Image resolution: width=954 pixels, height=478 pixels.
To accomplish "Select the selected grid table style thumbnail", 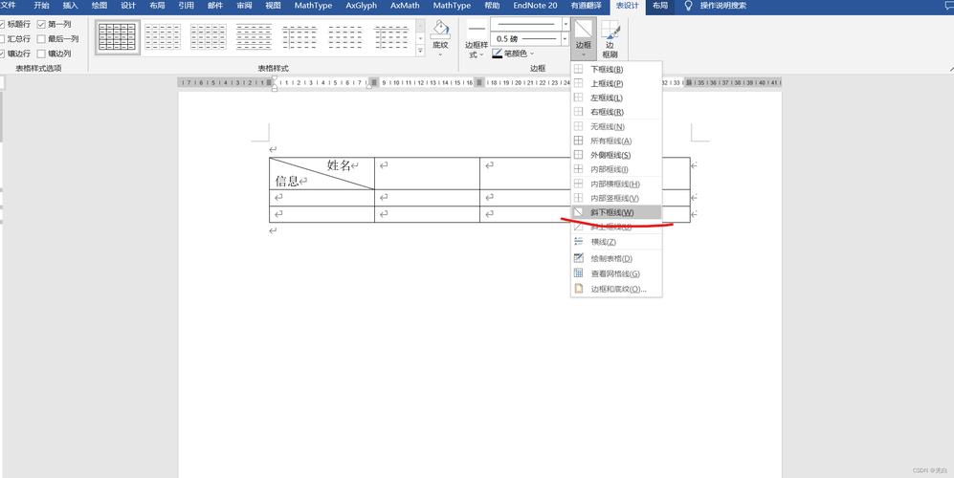I will 118,37.
